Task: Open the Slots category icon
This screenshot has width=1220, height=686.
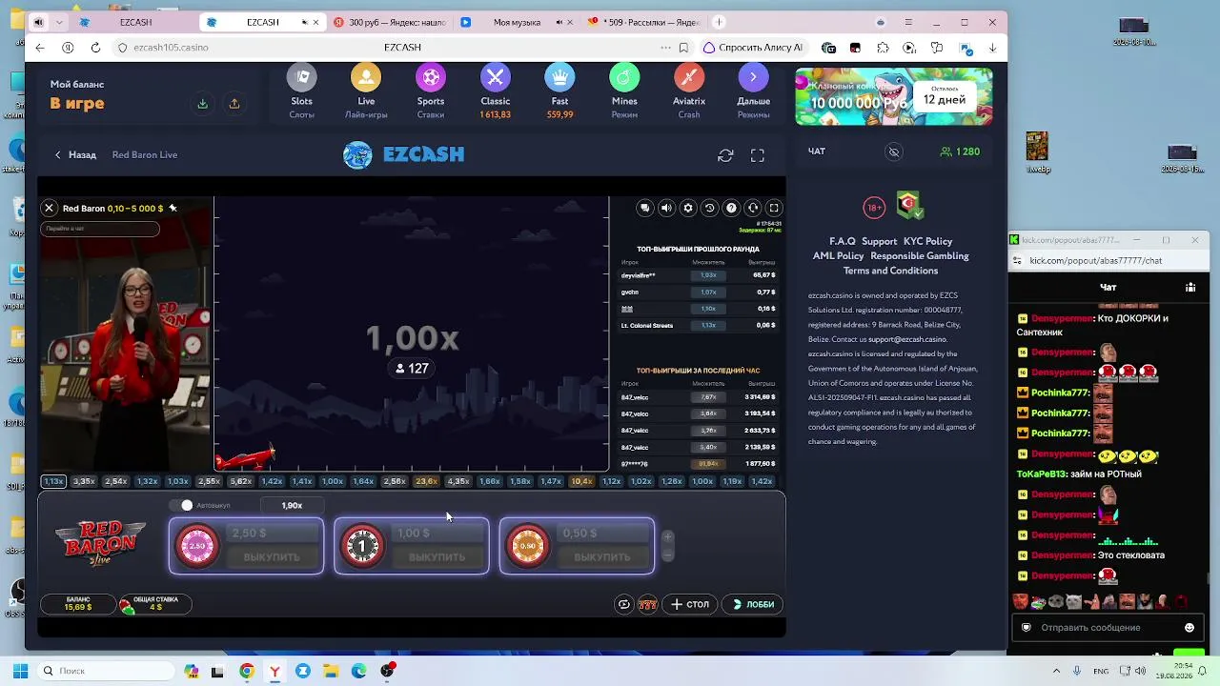Action: point(301,78)
